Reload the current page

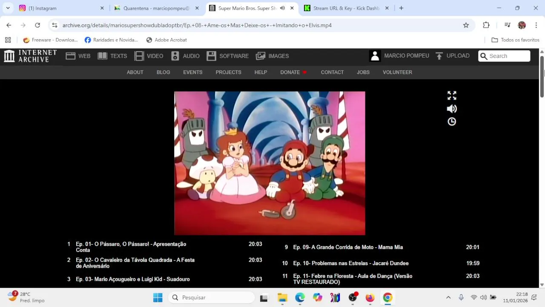37,25
